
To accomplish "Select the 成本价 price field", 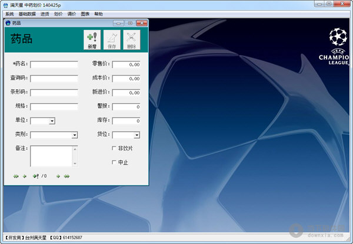I will (126, 79).
